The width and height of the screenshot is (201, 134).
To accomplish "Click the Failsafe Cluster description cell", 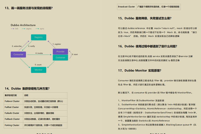I will point(45,113).
